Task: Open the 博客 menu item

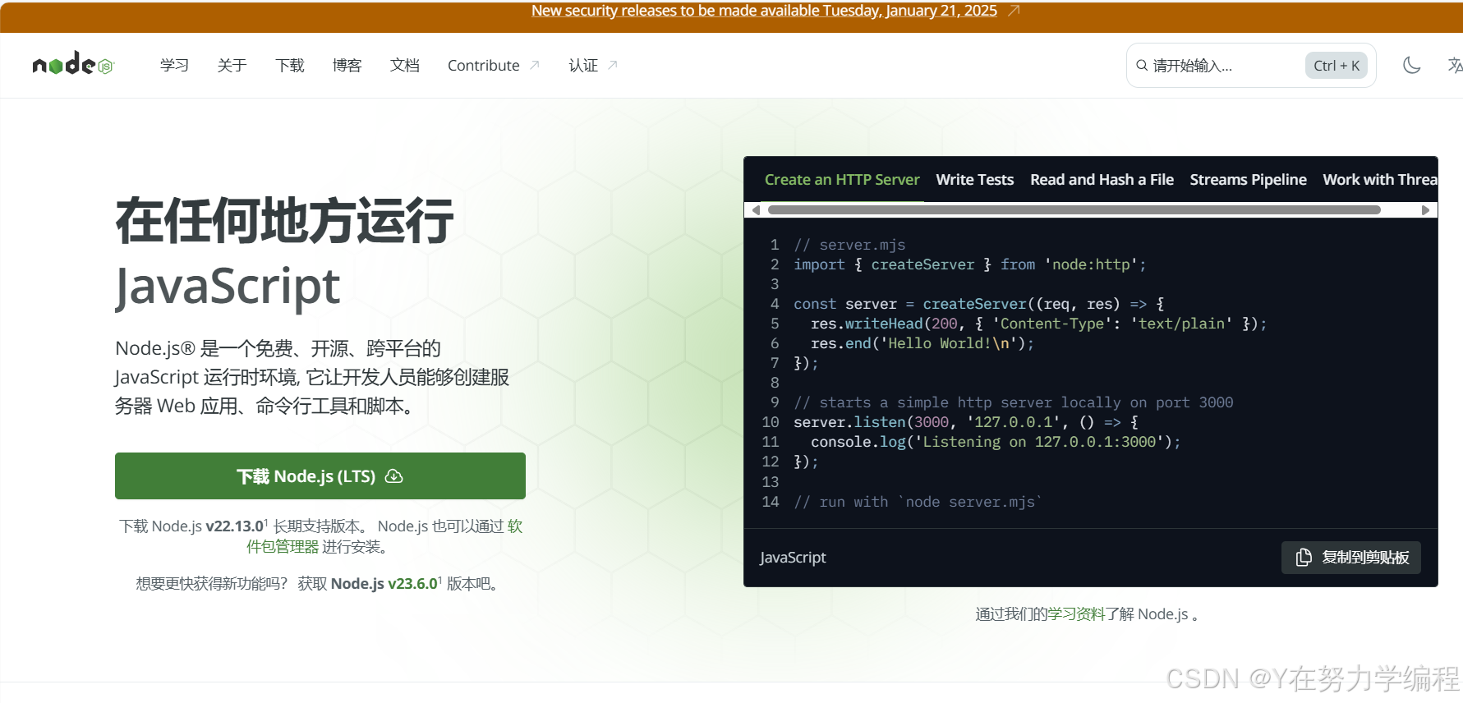Action: tap(347, 65)
